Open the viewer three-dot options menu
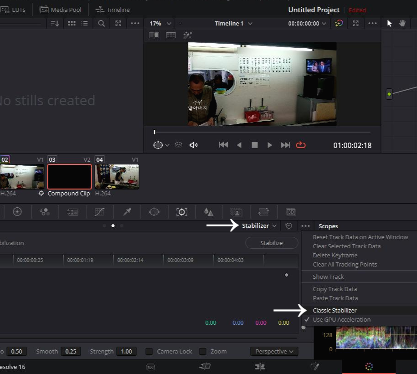This screenshot has height=374, width=417. pos(372,23)
